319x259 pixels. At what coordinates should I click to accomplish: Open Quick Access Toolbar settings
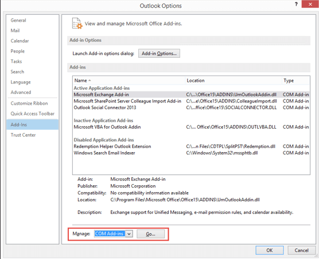(32, 114)
